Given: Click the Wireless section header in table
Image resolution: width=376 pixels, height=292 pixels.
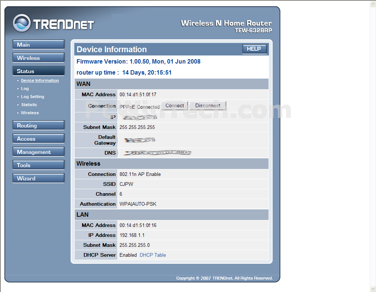Looking at the screenshot, I should (171, 164).
